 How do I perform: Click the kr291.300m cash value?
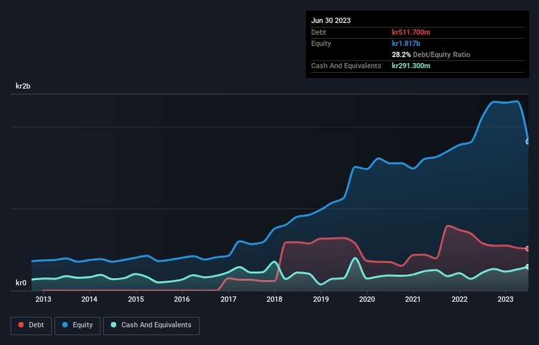pos(411,66)
